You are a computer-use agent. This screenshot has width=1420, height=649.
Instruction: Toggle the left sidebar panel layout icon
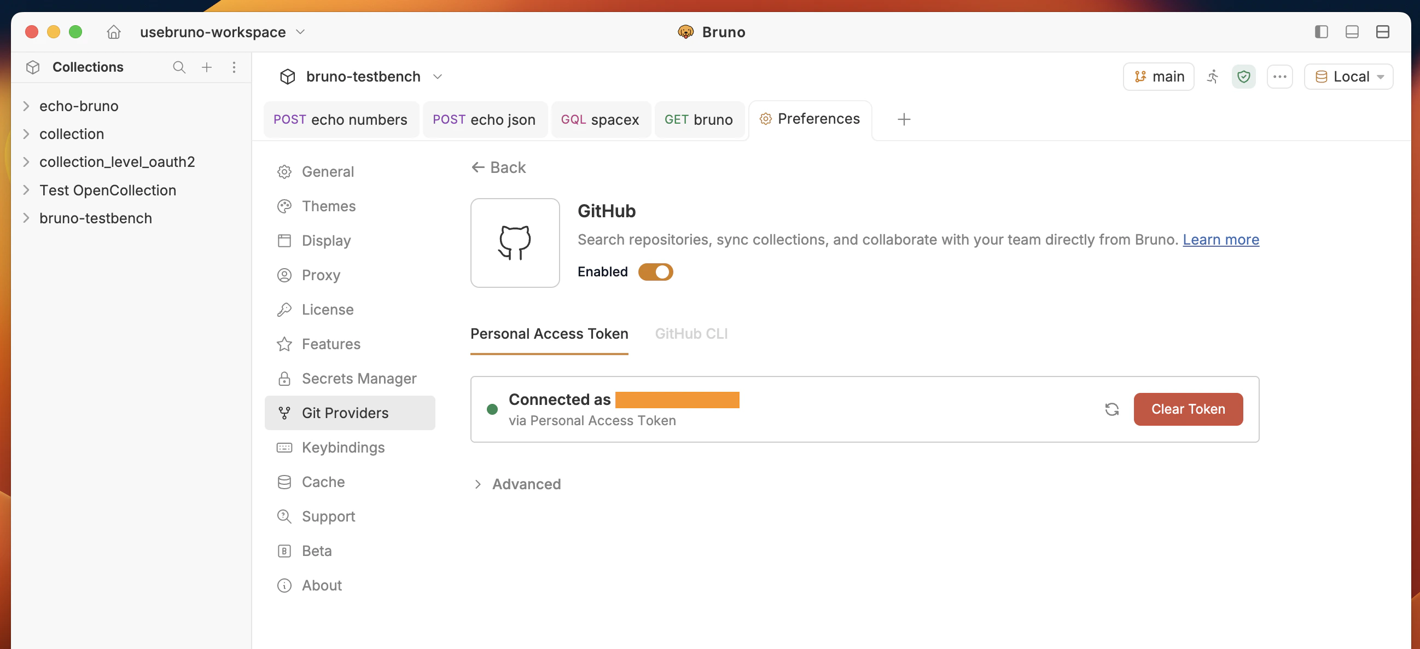[x=1321, y=32]
